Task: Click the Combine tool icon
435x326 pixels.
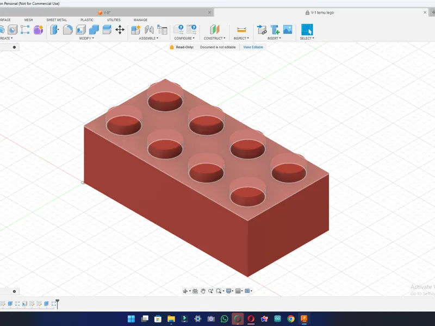Action: [x=94, y=30]
